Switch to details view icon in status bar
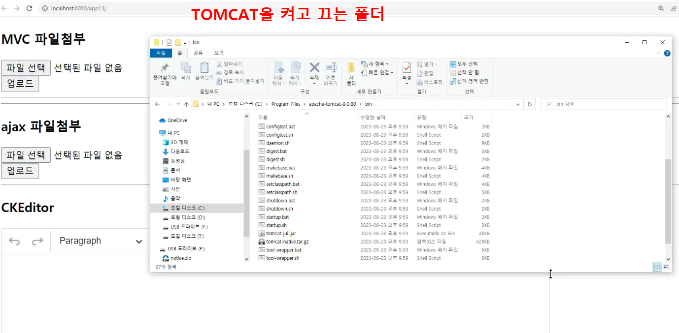This screenshot has height=333, width=679. [657, 267]
